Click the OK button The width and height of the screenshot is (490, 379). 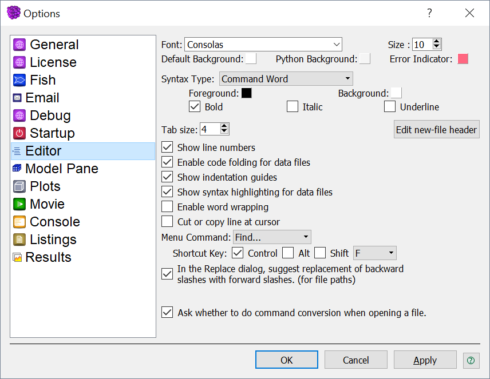(x=287, y=360)
